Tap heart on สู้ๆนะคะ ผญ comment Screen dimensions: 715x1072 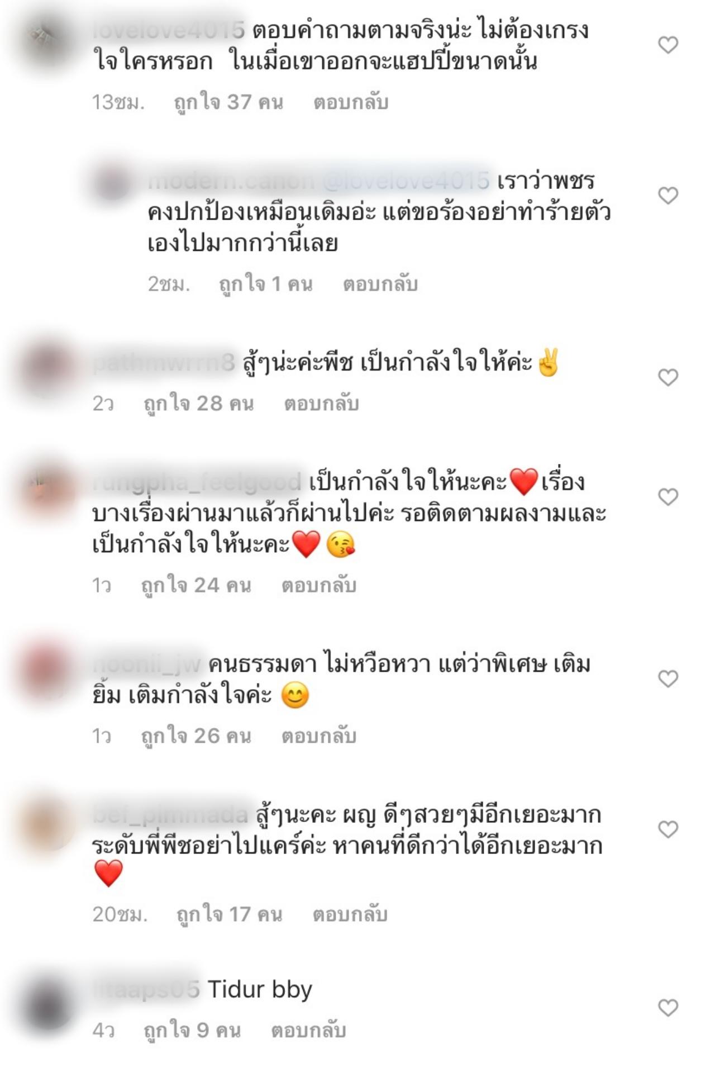point(668,829)
